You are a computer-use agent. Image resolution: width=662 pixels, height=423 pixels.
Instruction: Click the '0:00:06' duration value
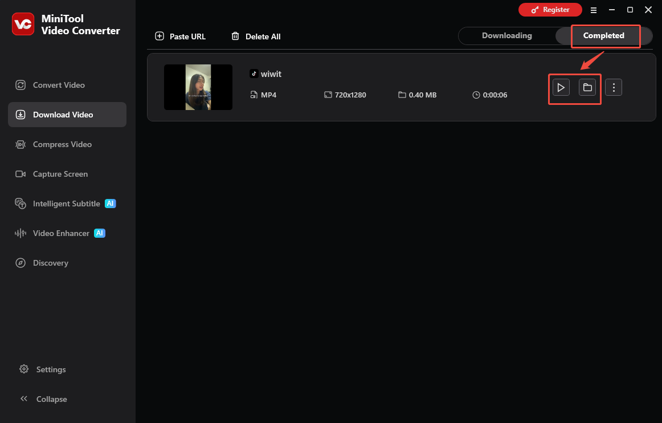(x=495, y=95)
